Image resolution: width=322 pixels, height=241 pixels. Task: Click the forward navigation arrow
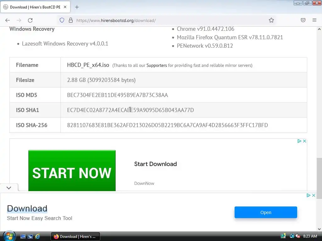pos(19,20)
